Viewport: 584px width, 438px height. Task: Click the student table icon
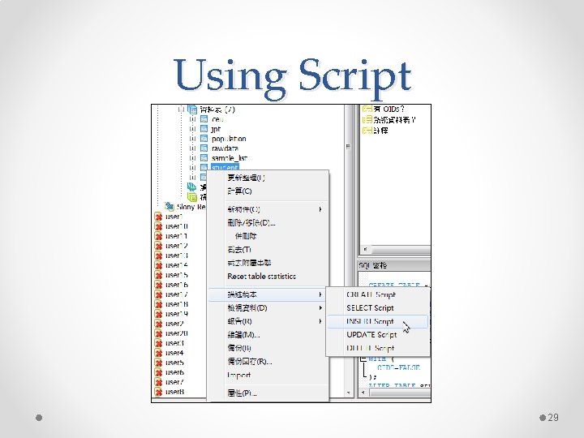(x=204, y=168)
